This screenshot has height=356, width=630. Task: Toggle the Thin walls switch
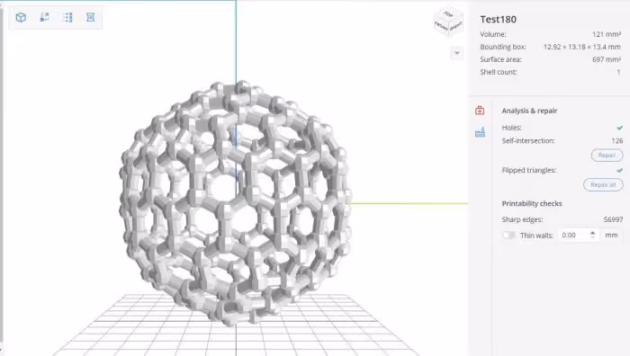[x=508, y=236]
